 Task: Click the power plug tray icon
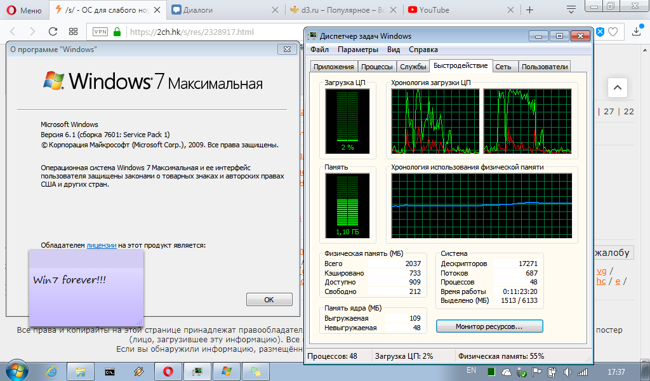(552, 372)
